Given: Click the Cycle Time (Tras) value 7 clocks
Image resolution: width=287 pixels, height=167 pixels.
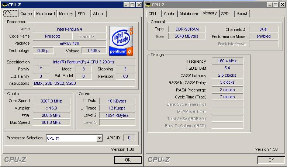Looking at the screenshot, I should click(227, 97).
